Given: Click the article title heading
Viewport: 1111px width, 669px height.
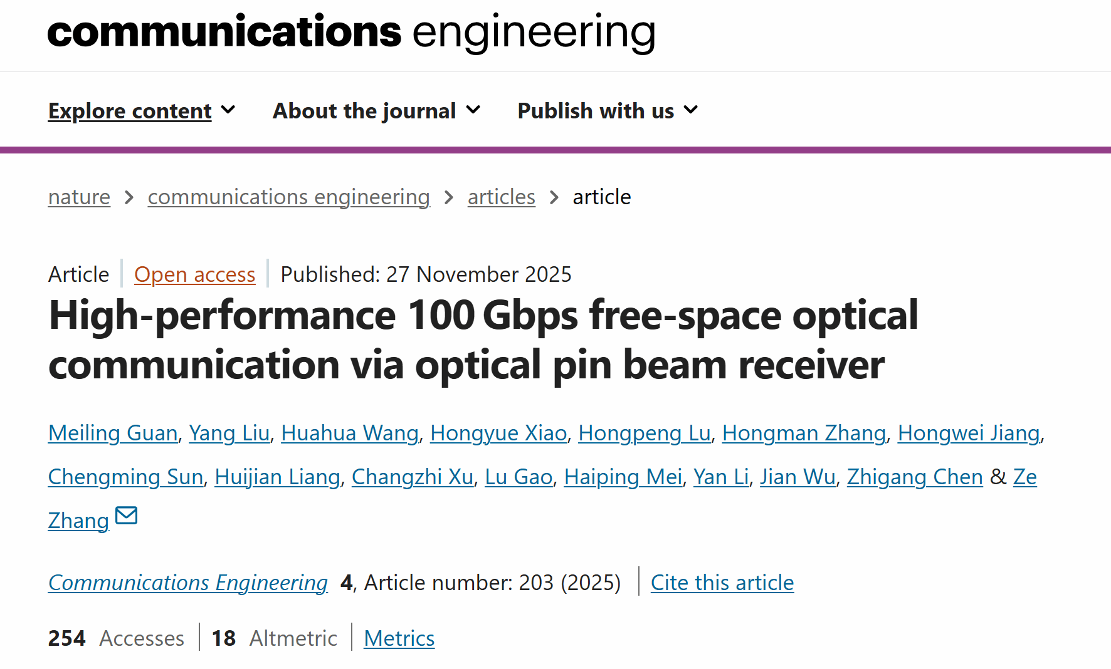Looking at the screenshot, I should point(483,340).
